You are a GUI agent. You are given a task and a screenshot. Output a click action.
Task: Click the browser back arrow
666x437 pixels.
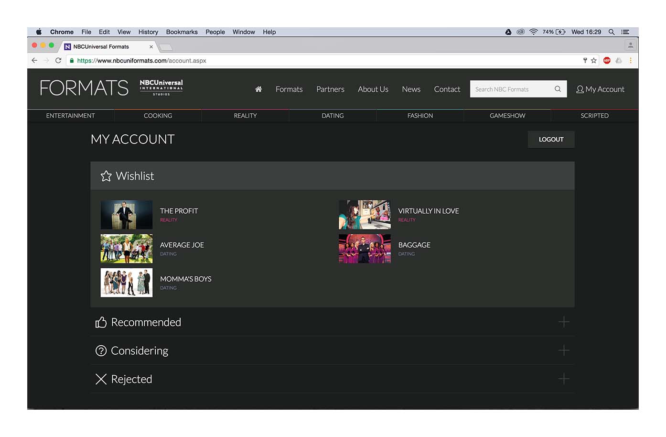click(34, 60)
